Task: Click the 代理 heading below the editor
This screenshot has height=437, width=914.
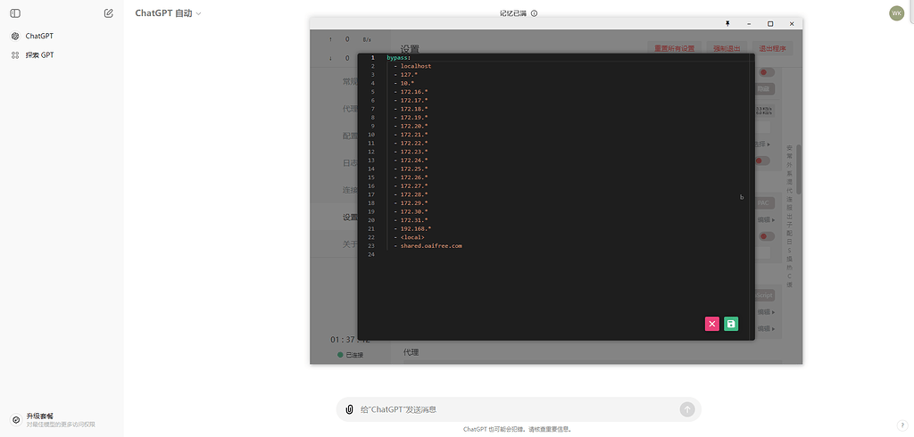Action: pyautogui.click(x=411, y=352)
